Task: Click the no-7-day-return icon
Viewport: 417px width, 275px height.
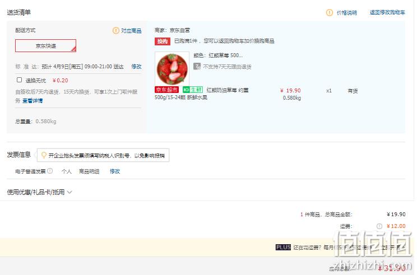Action: coord(197,66)
